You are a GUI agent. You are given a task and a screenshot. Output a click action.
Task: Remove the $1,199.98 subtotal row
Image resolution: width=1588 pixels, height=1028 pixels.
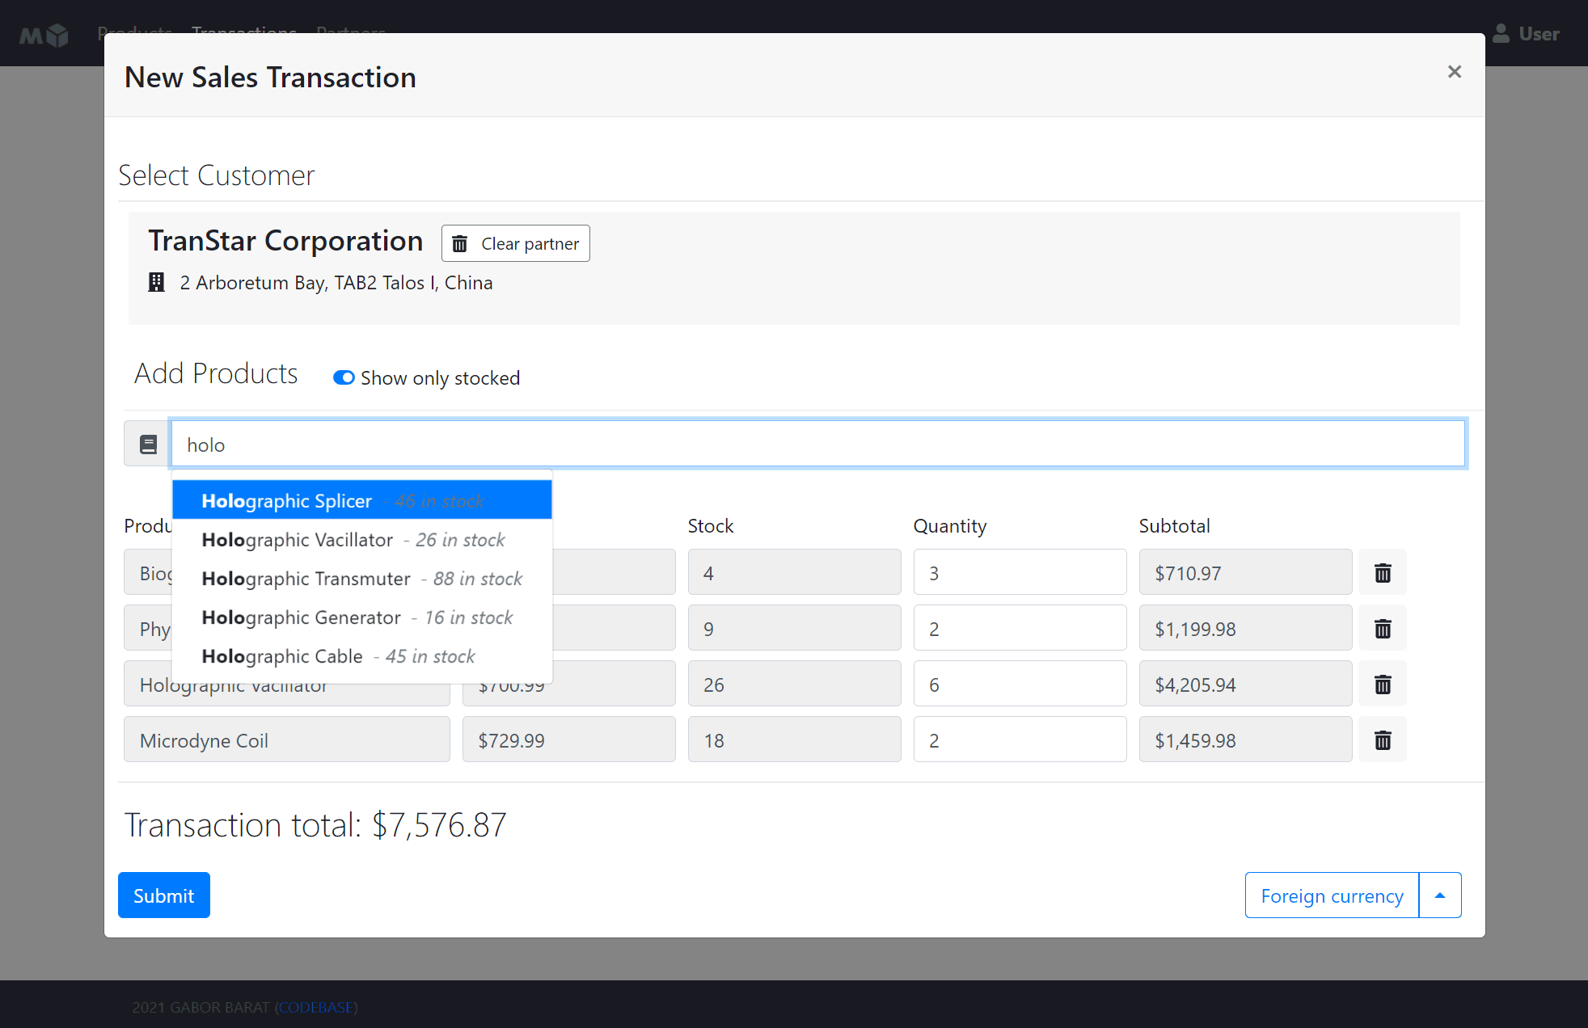[x=1383, y=629]
